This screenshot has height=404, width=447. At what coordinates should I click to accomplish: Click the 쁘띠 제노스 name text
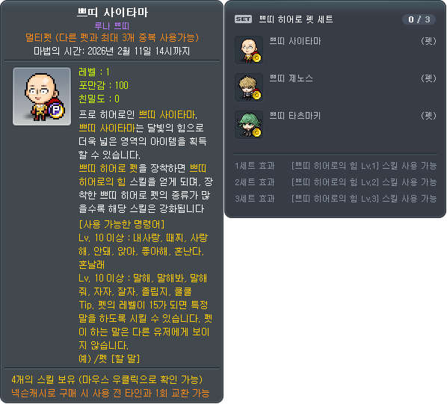click(x=291, y=78)
